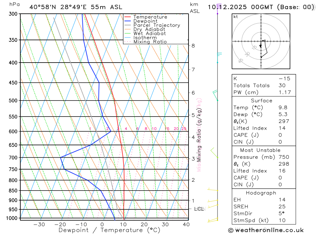
Task: Click the 'Mixing Ratio' legend entry
Action: [150, 42]
